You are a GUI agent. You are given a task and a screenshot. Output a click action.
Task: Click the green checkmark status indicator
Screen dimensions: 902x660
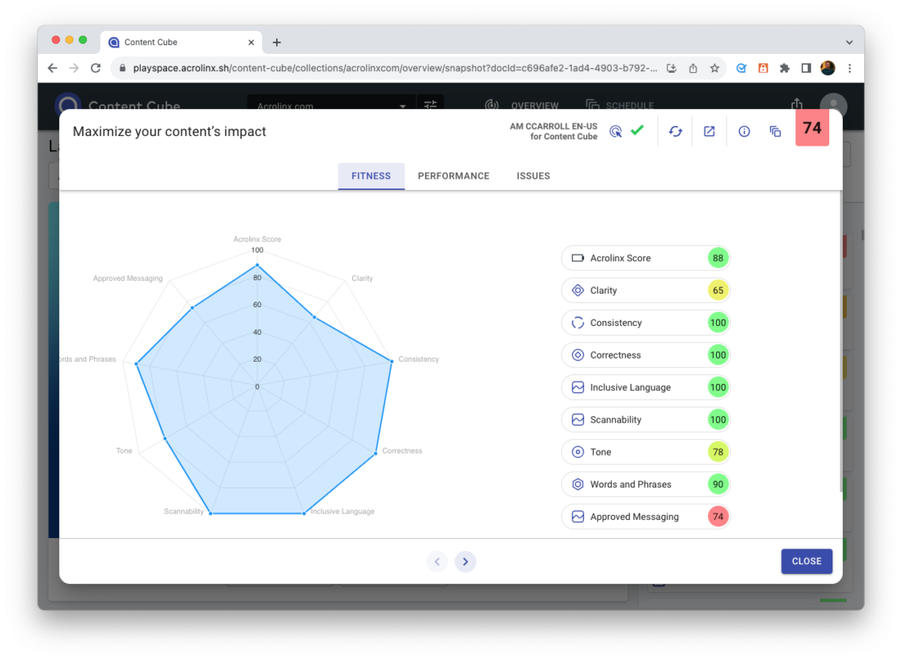coord(638,131)
